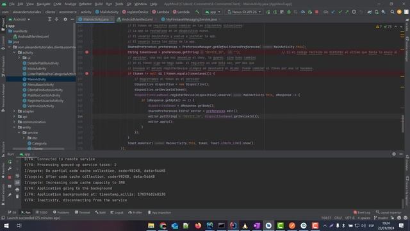Open Android view dropdown in Project panel

point(19,19)
